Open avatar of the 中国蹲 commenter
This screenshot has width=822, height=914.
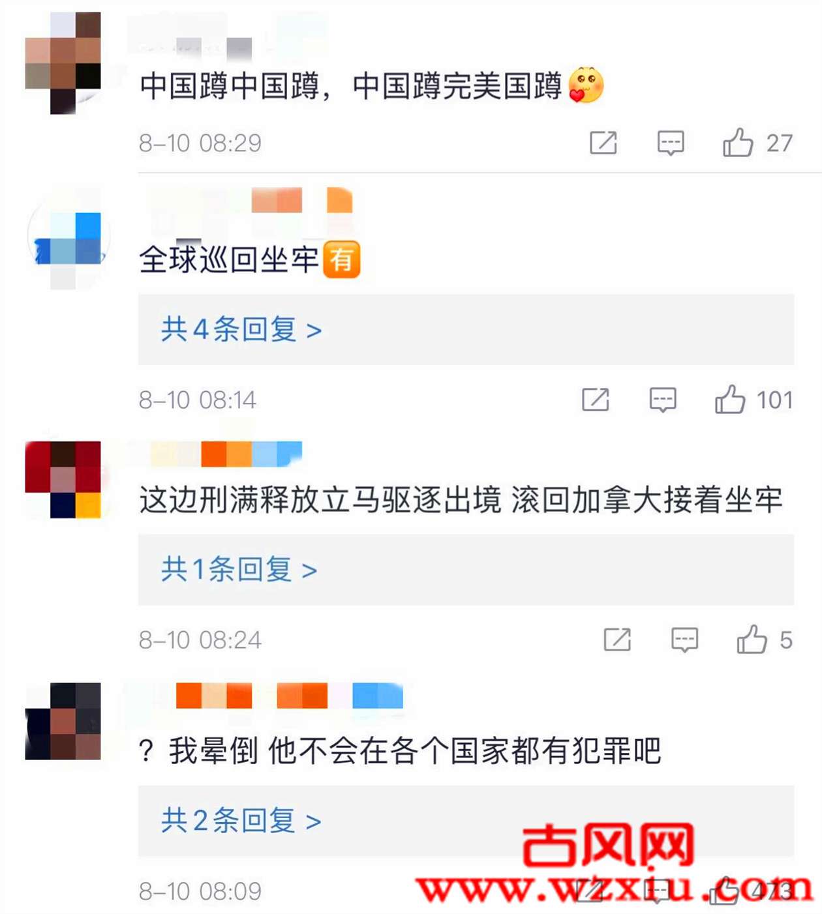tap(63, 63)
